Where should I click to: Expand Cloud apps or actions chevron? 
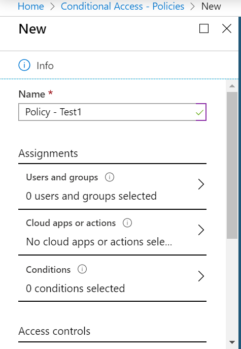(x=201, y=230)
